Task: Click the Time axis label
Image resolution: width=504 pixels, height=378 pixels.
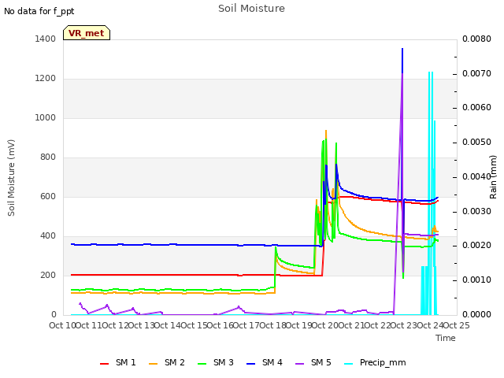Action: [446, 338]
